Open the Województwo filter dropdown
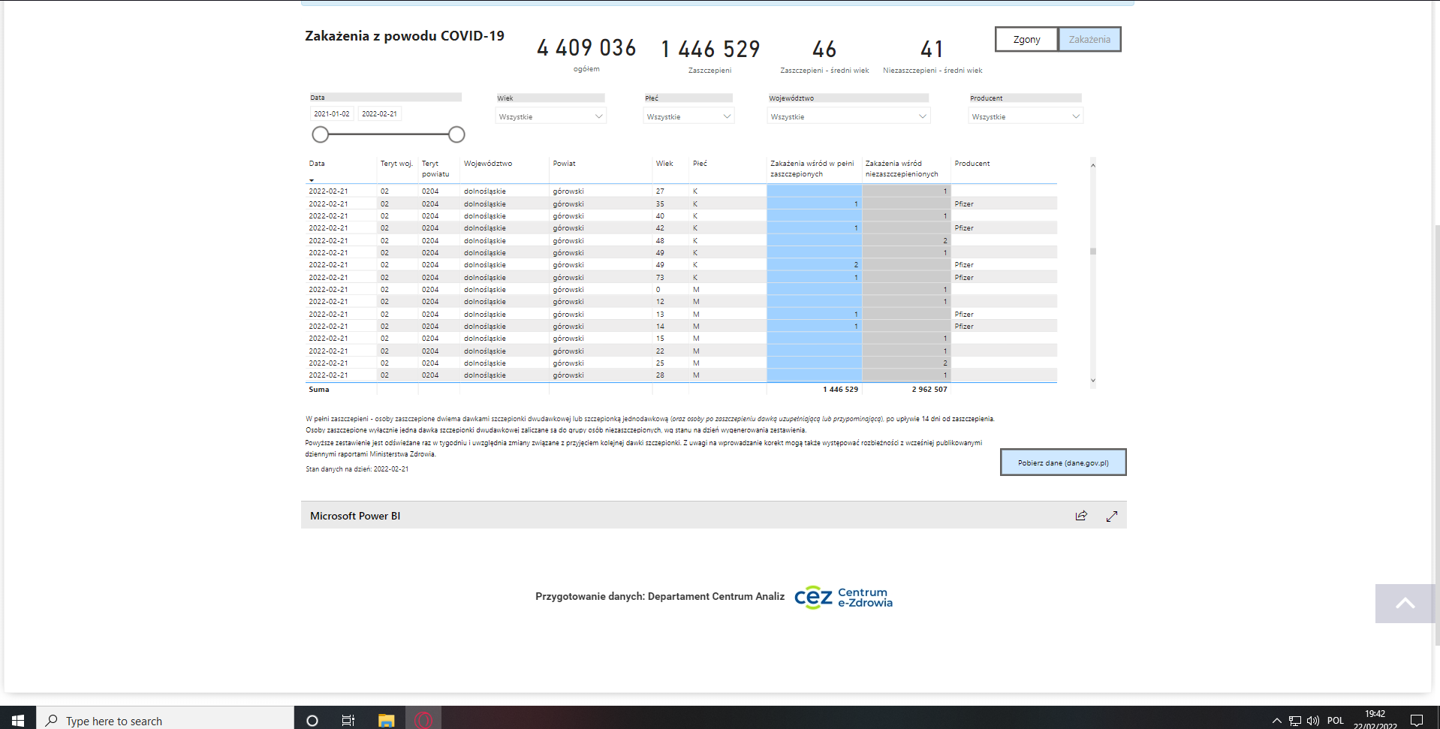The width and height of the screenshot is (1440, 729). pyautogui.click(x=848, y=116)
